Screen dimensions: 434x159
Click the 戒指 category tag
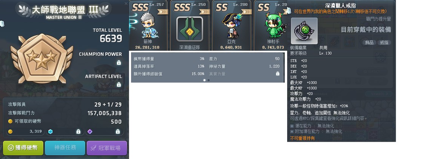(x=384, y=42)
